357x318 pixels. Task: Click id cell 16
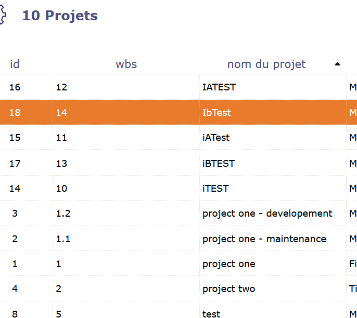pos(15,87)
